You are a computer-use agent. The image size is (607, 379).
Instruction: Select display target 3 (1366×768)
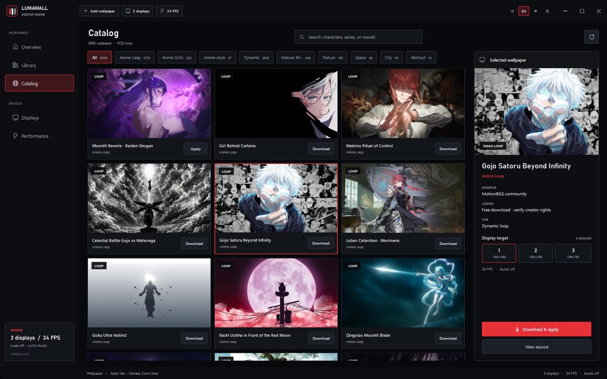[x=573, y=253]
